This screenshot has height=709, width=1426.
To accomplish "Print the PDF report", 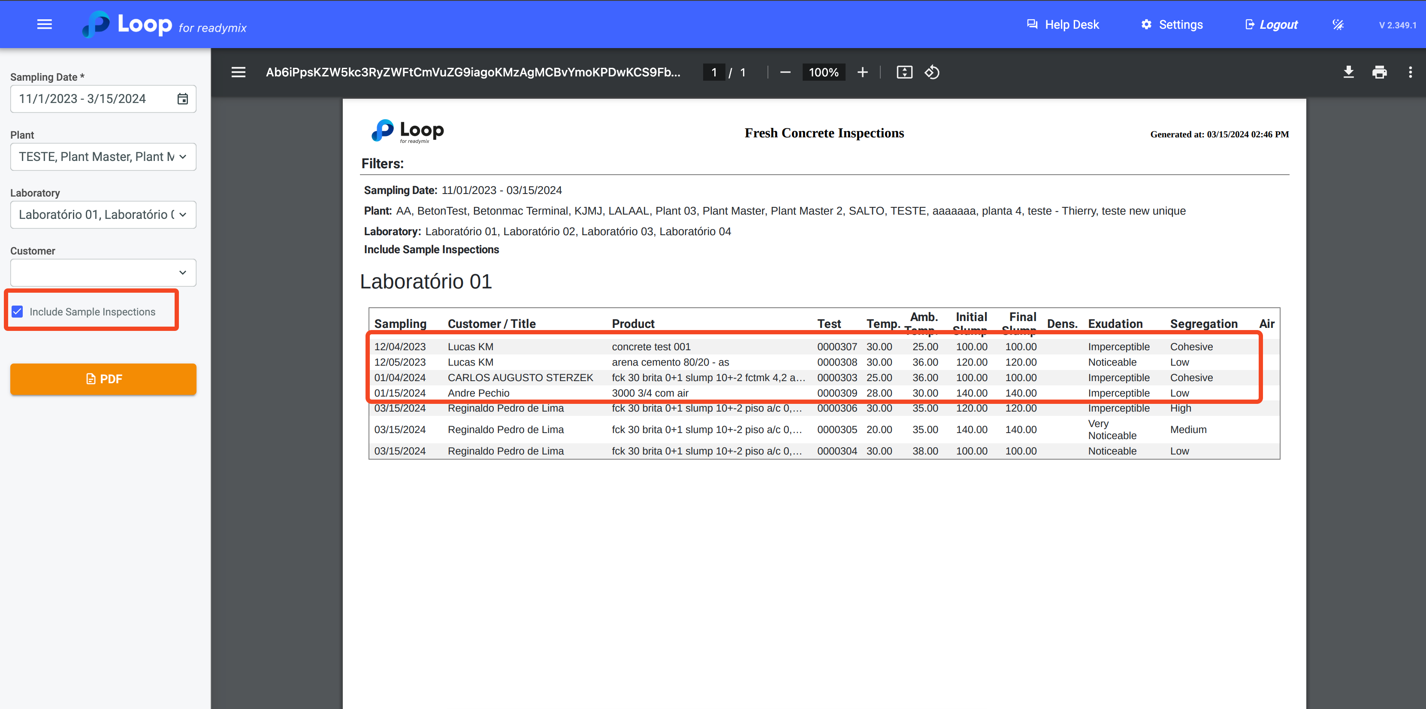I will click(x=1379, y=73).
